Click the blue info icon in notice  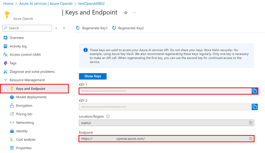pos(85,50)
